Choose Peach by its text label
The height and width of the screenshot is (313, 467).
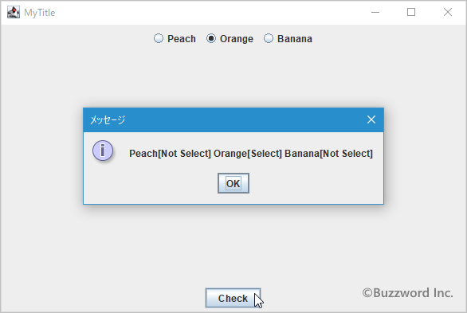[182, 39]
